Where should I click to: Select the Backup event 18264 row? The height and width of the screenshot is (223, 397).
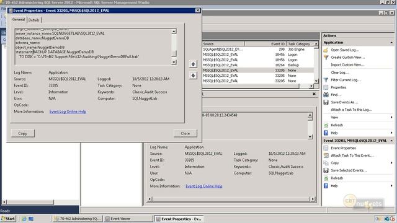point(258,65)
